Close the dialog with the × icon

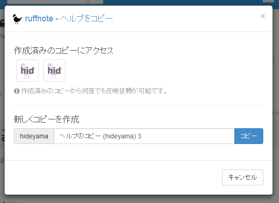[263, 16]
